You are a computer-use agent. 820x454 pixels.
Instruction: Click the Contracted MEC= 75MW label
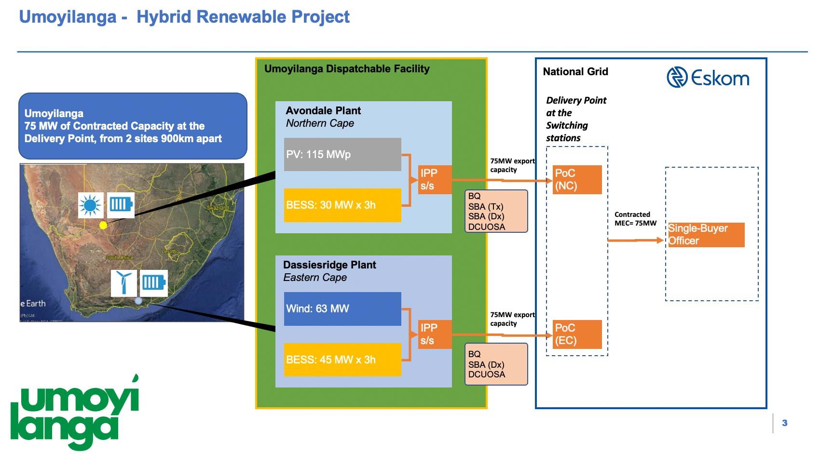(x=635, y=219)
